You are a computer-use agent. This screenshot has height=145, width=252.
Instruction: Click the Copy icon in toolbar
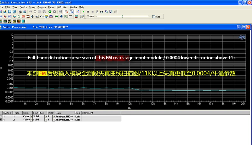click(39, 12)
